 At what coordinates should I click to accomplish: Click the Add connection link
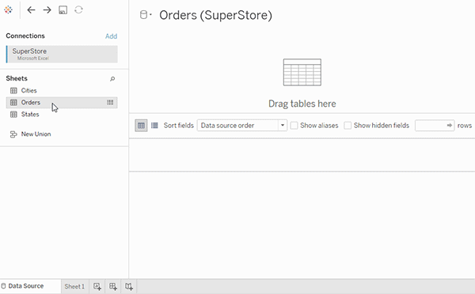(111, 36)
